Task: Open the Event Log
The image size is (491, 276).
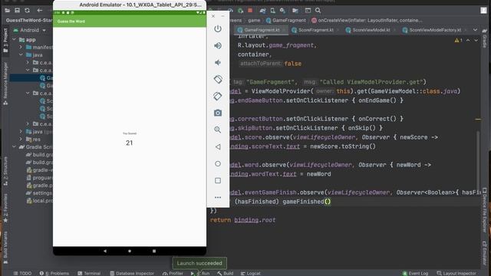Action: pos(415,273)
